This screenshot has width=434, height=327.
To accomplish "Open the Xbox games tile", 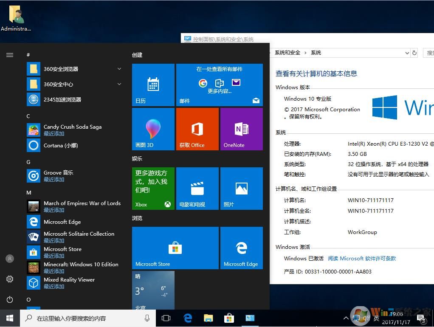I will coord(153,188).
